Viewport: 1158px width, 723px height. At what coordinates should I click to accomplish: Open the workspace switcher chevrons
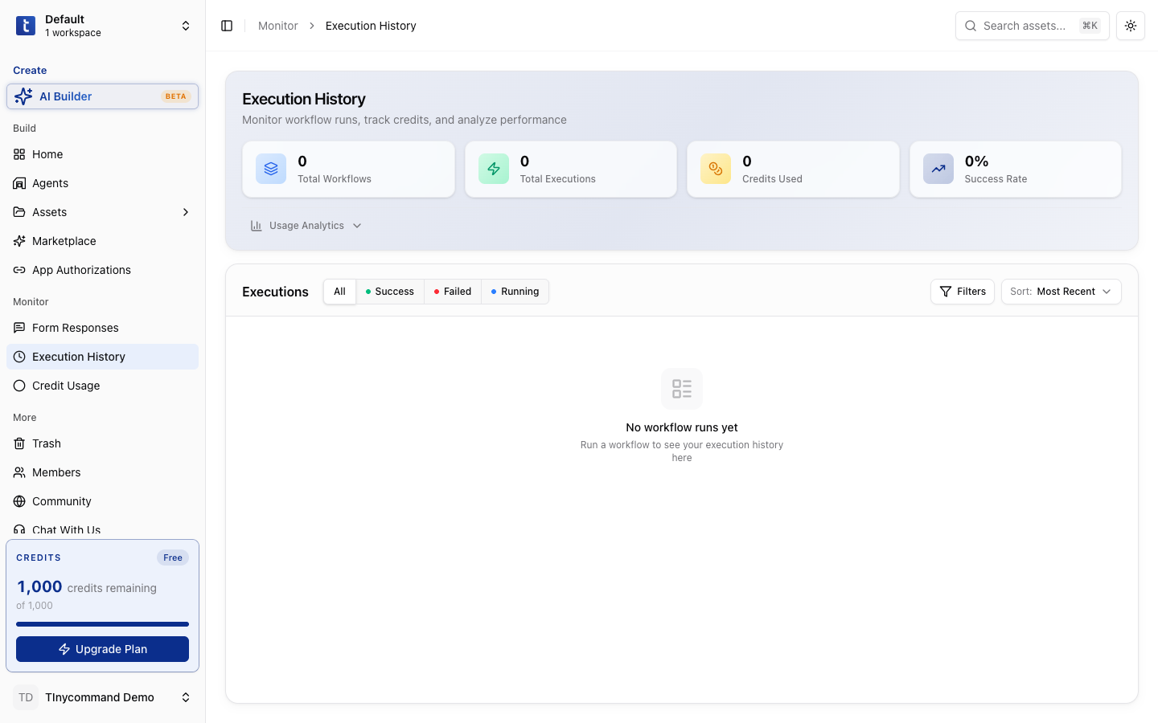click(186, 26)
